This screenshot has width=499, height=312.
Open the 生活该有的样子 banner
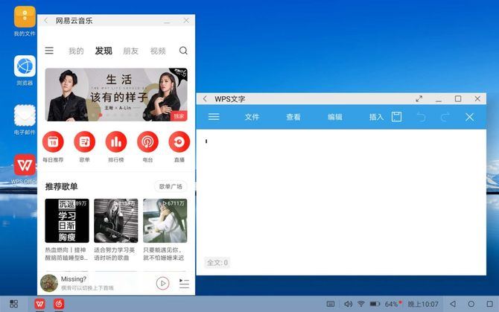coord(116,95)
